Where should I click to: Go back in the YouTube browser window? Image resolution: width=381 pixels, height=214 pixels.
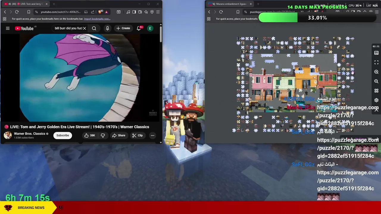pyautogui.click(x=5, y=12)
